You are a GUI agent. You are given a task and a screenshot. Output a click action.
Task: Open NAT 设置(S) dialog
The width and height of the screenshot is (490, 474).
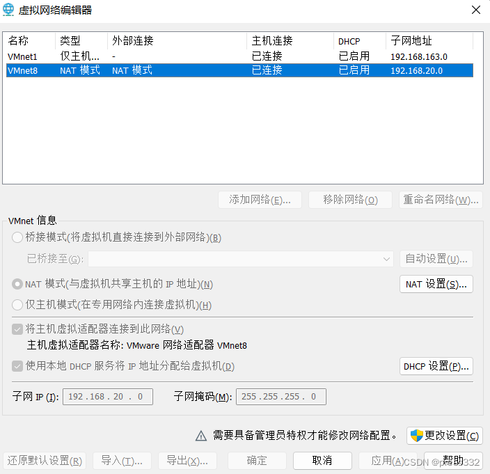point(436,285)
